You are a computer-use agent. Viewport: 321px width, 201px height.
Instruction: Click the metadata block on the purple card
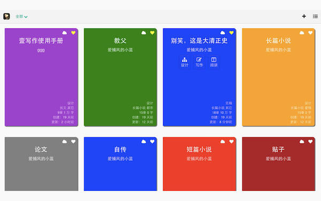click(x=63, y=113)
